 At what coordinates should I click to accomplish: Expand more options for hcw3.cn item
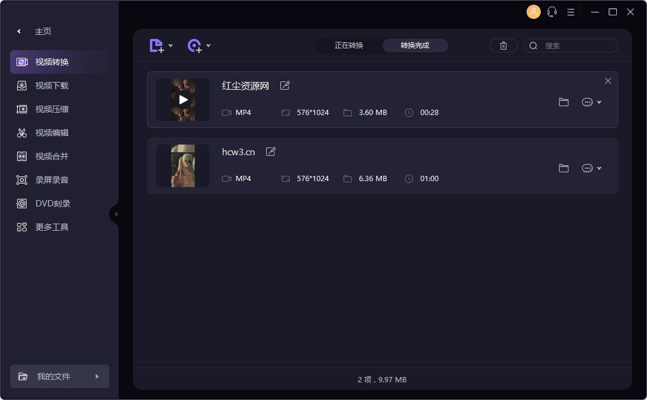pos(592,168)
